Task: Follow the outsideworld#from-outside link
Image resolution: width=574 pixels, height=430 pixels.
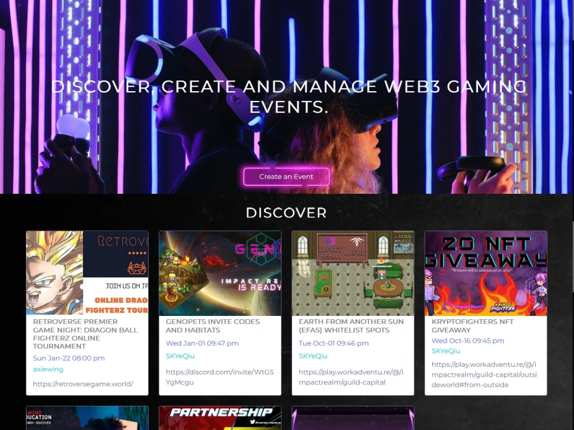Action: [484, 374]
